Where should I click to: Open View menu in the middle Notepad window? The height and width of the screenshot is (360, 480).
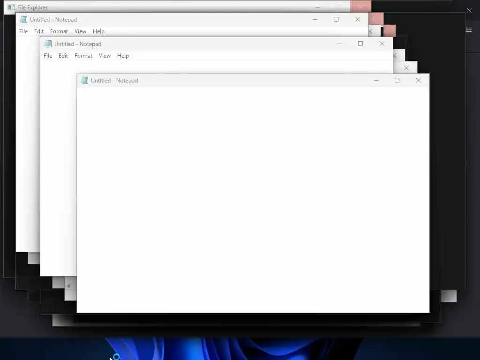point(105,56)
